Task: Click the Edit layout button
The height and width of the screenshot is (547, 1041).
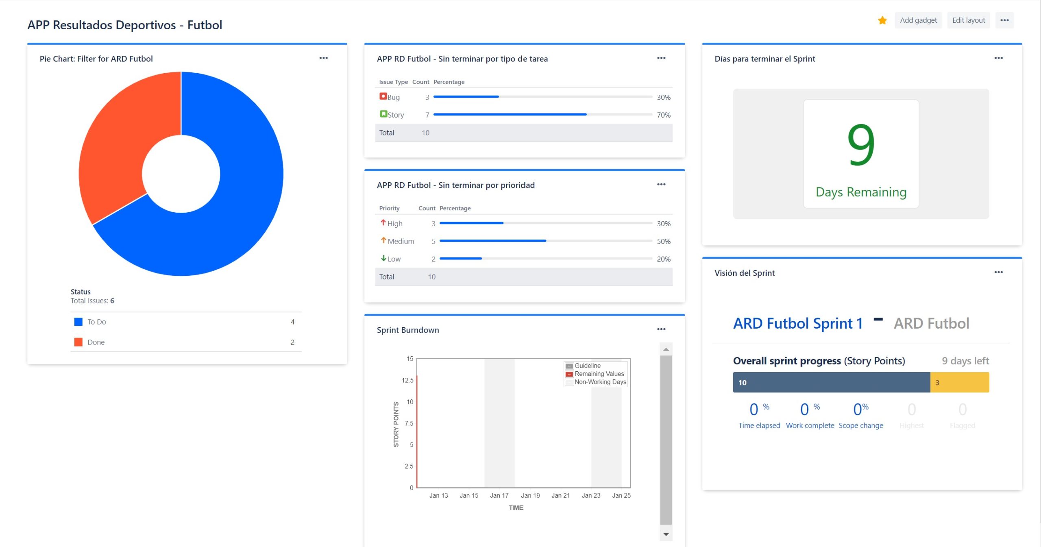Action: [x=968, y=20]
